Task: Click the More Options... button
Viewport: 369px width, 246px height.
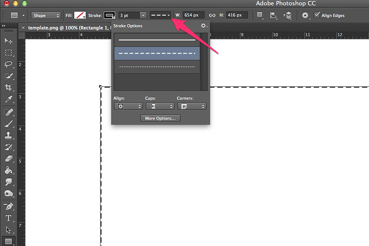Action: [160, 118]
